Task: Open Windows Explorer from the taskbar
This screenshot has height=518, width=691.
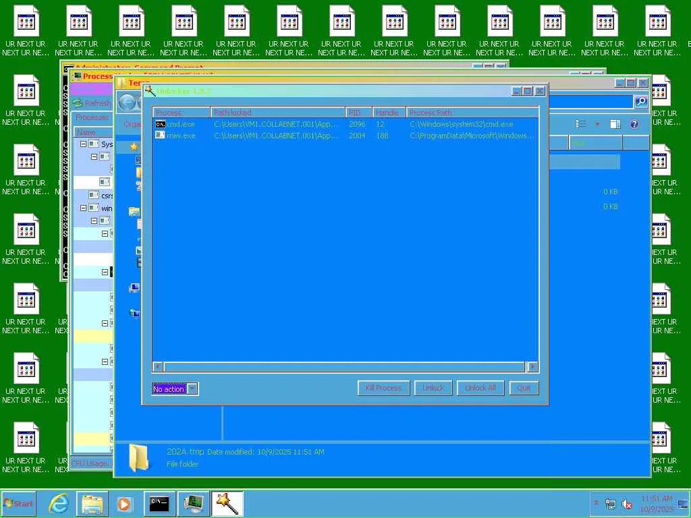Action: [92, 503]
